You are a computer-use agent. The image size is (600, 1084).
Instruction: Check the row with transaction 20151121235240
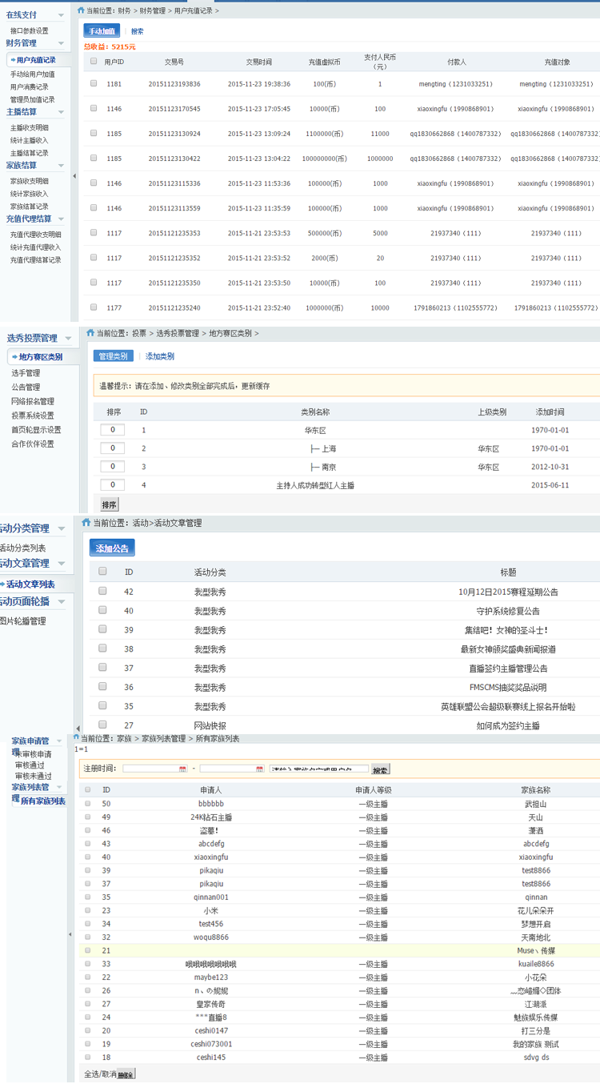point(94,307)
